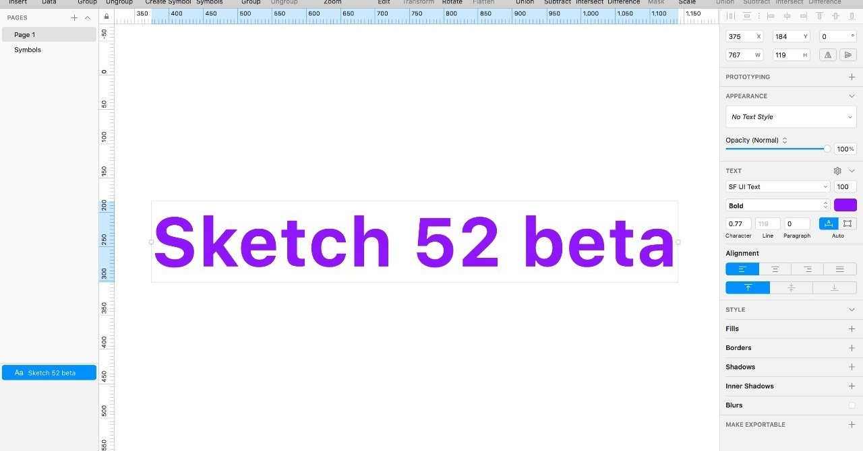The image size is (863, 451).
Task: Collapse the Pages list
Action: (x=88, y=18)
